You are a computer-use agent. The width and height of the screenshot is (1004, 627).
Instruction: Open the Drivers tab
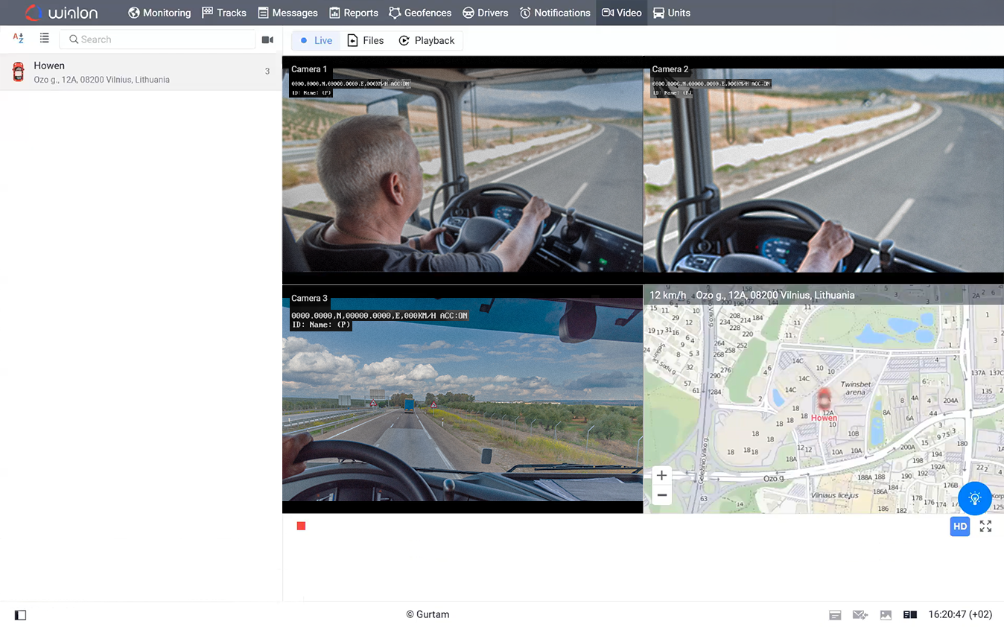click(x=485, y=13)
